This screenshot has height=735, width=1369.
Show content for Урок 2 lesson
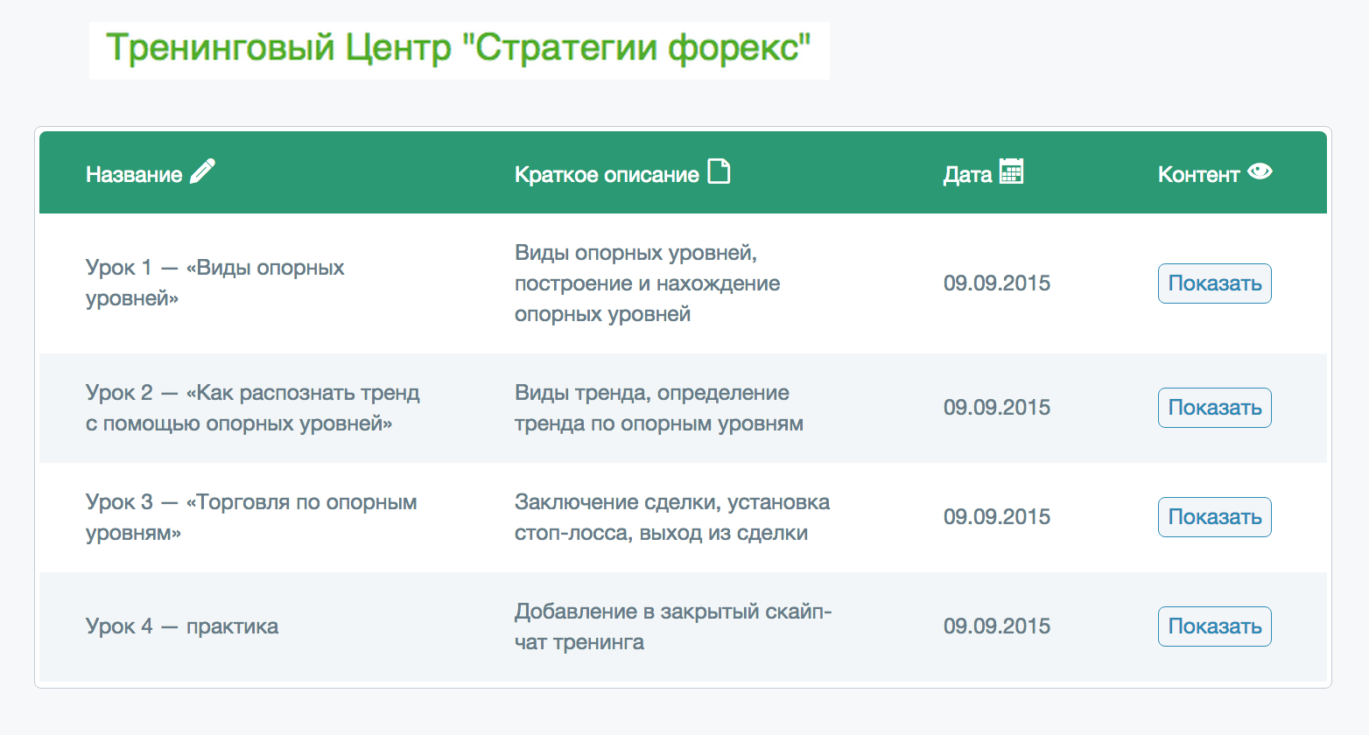click(x=1214, y=408)
